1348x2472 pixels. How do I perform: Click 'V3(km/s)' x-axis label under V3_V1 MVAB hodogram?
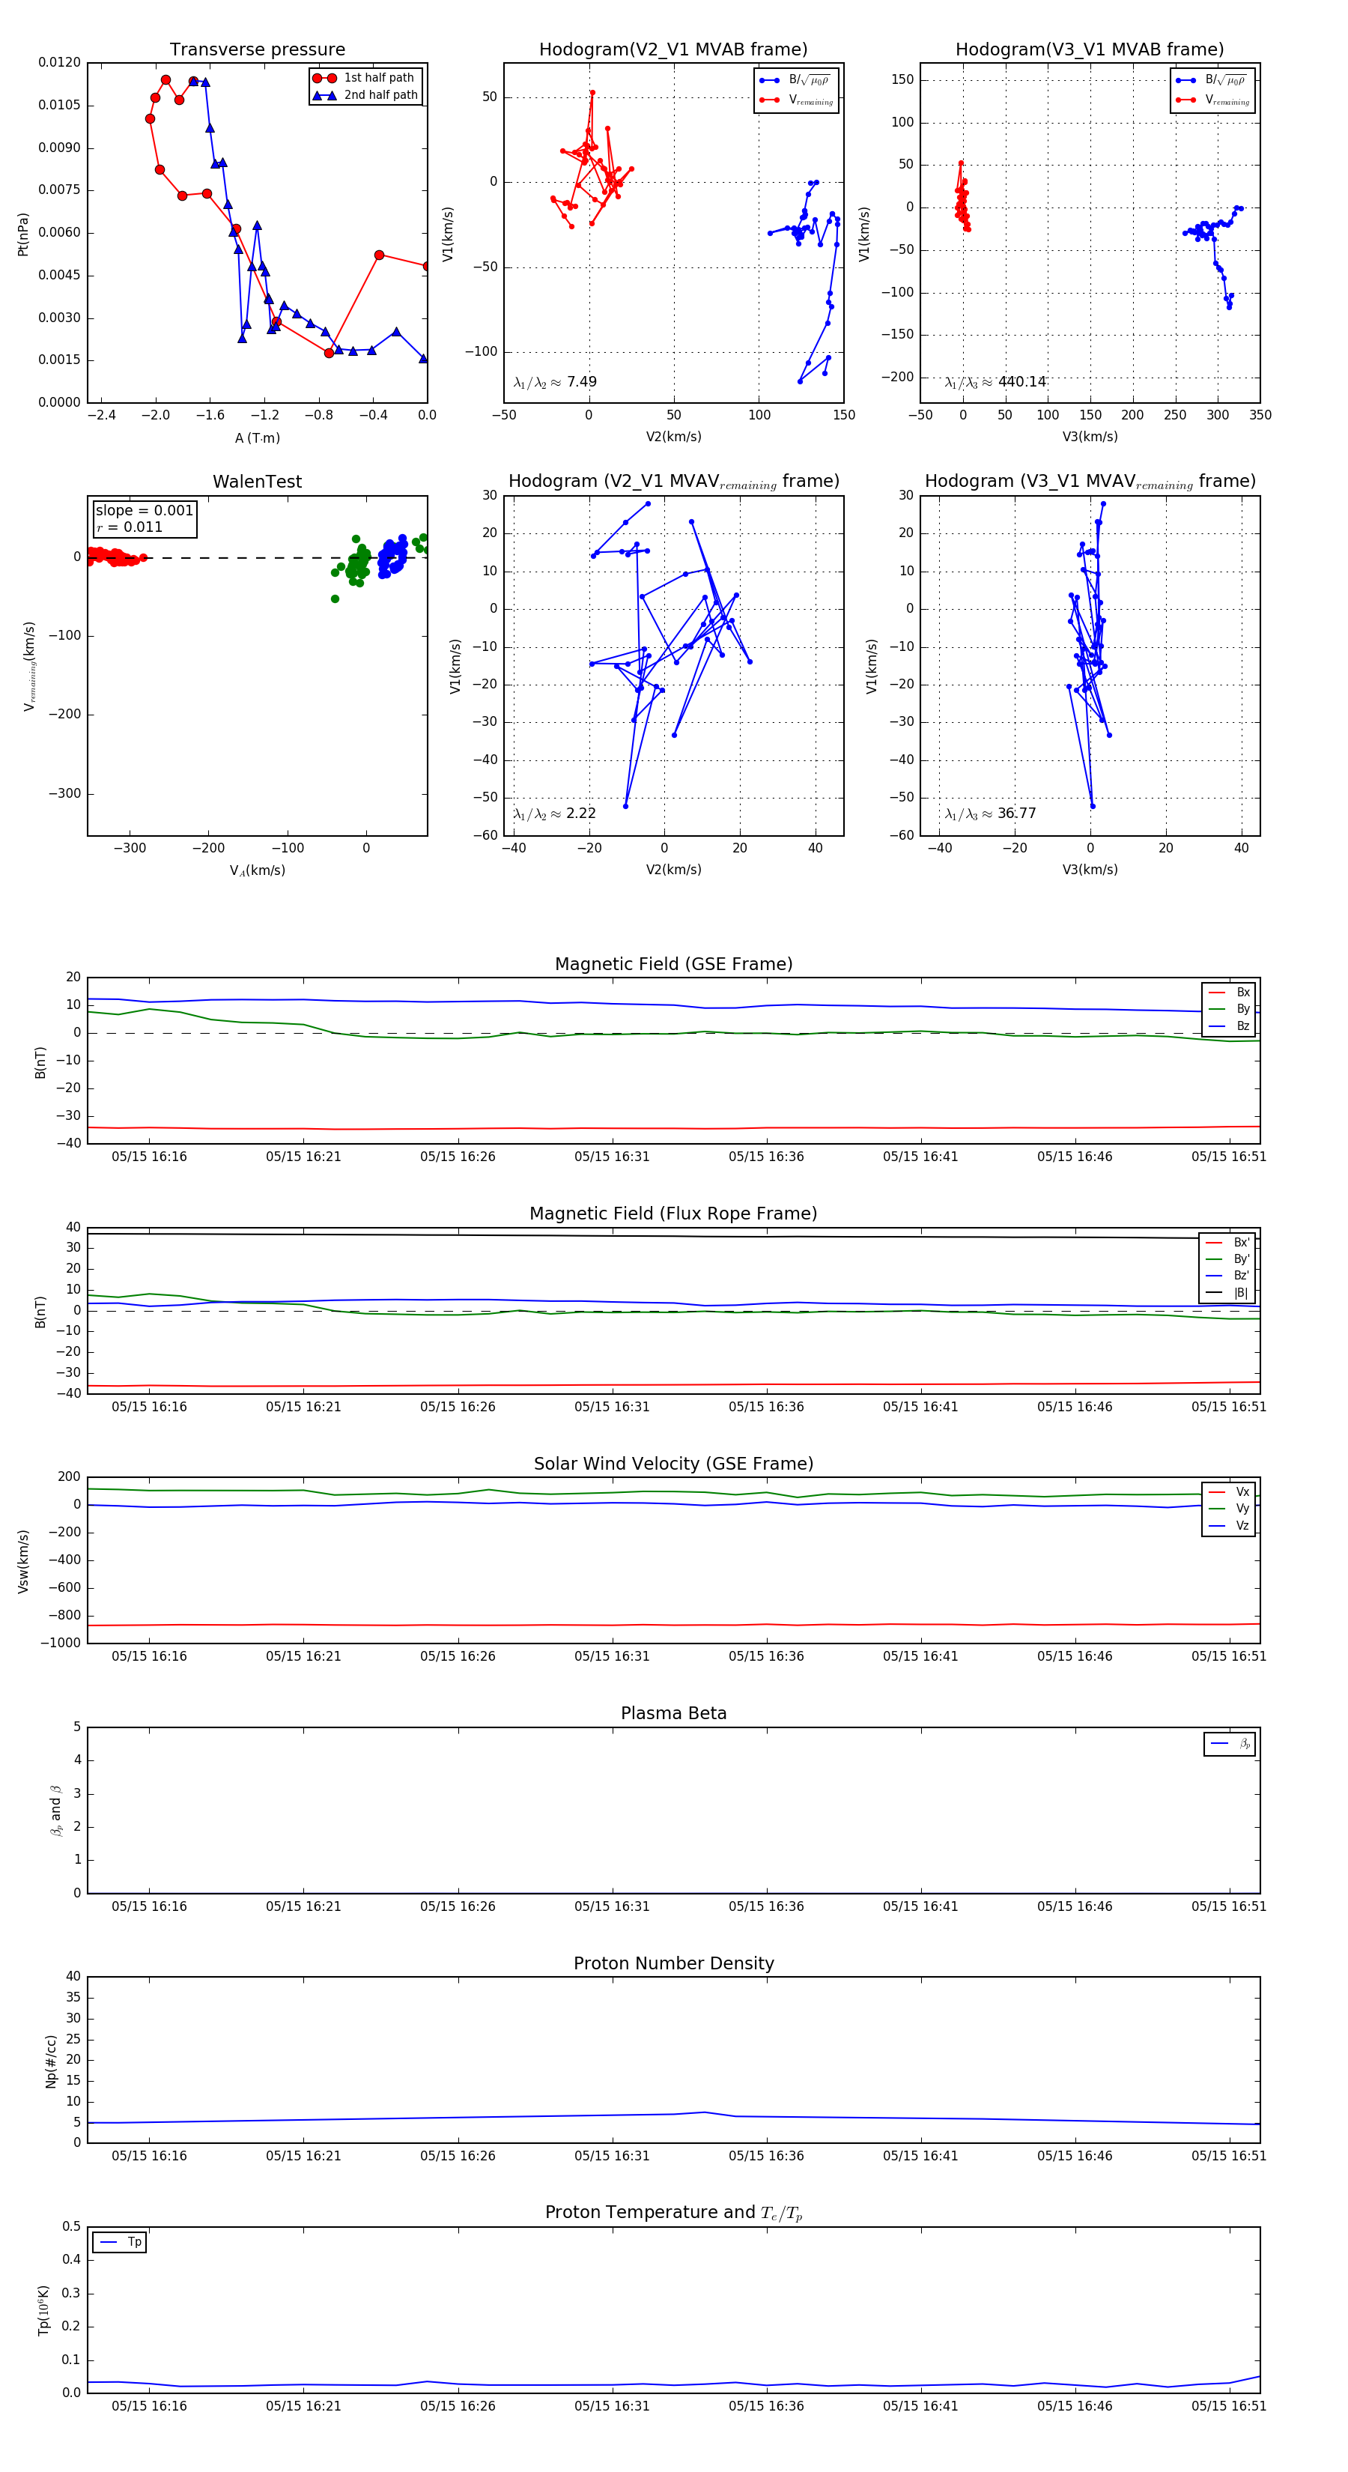1089,437
